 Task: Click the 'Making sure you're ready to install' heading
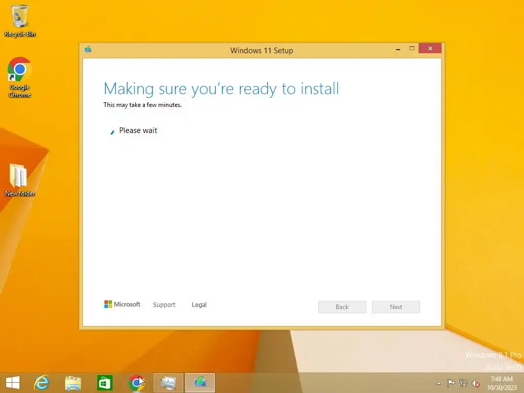(x=221, y=89)
